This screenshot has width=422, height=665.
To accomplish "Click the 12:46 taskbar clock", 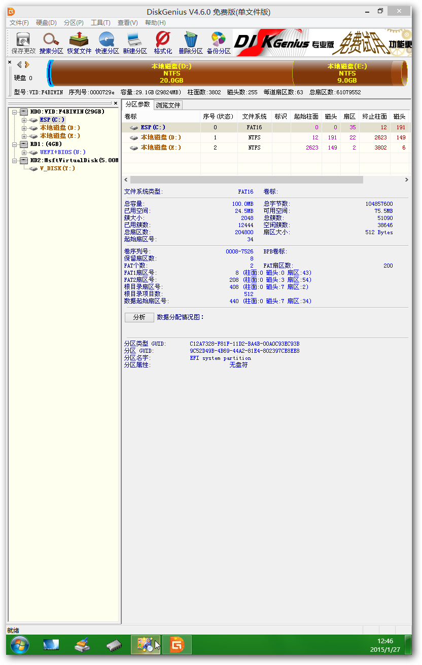I will tap(385, 641).
